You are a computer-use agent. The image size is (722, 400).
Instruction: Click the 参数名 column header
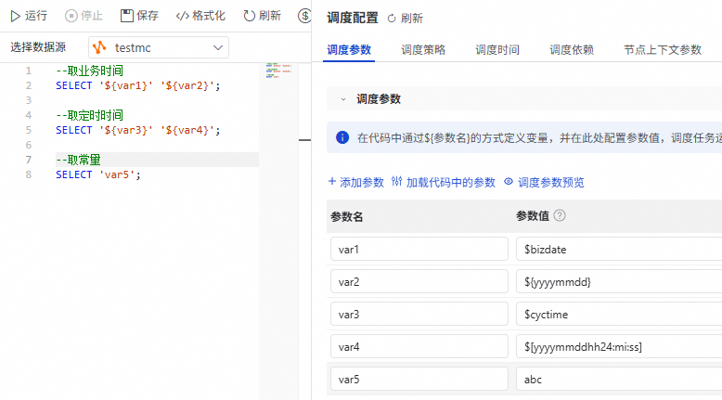tap(347, 216)
